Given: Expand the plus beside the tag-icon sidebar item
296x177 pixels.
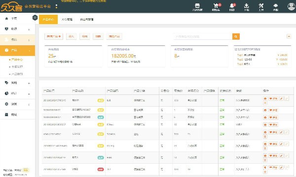Looking at the screenshot, I should tap(29, 83).
